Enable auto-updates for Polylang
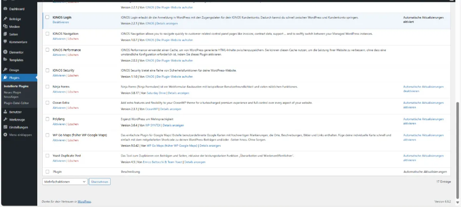461x207 pixels. pos(423,121)
